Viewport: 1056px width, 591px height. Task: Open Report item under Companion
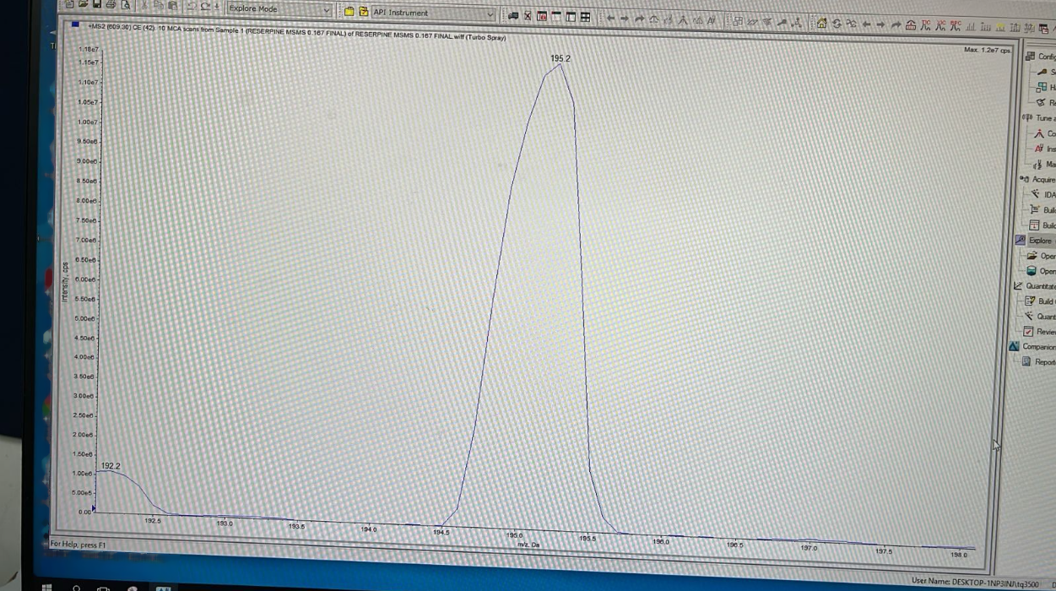(x=1039, y=361)
